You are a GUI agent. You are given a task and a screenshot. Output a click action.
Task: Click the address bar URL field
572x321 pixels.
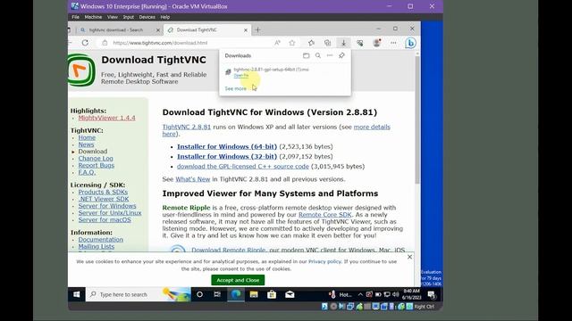(x=186, y=43)
